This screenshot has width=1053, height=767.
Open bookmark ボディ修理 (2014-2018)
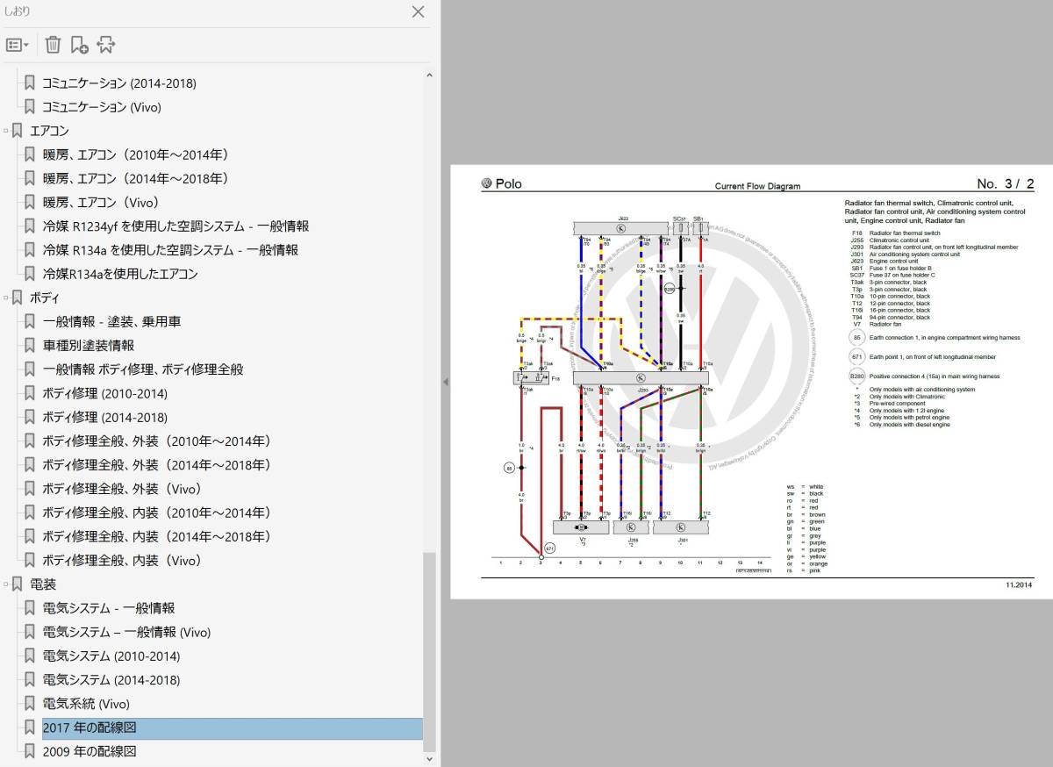pyautogui.click(x=104, y=417)
